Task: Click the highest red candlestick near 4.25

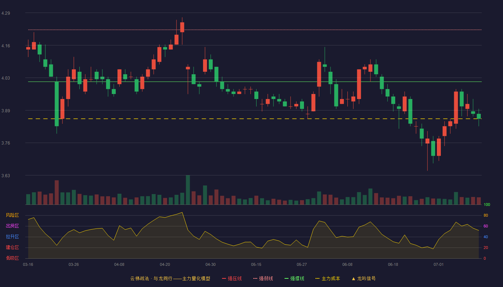Action: (182, 27)
